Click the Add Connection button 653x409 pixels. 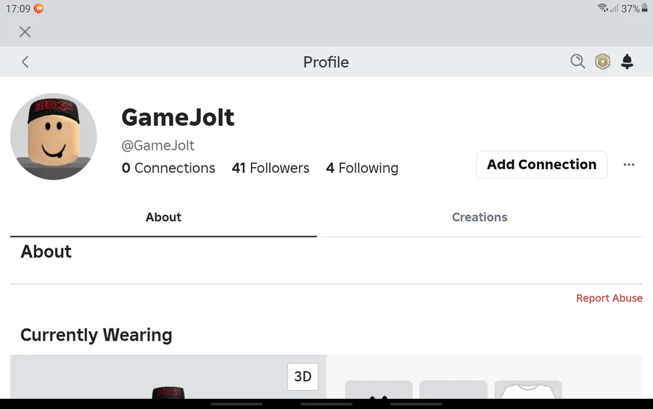pos(541,165)
